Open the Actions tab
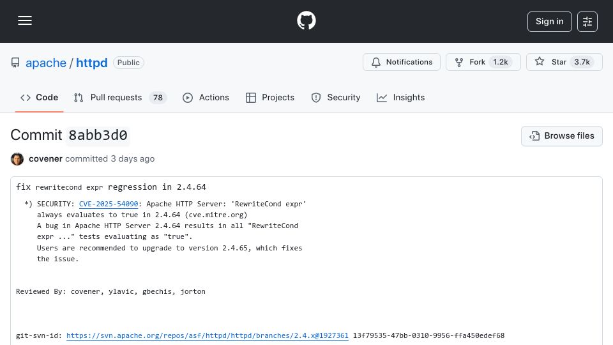Screen dimensions: 613x345 click(x=206, y=97)
